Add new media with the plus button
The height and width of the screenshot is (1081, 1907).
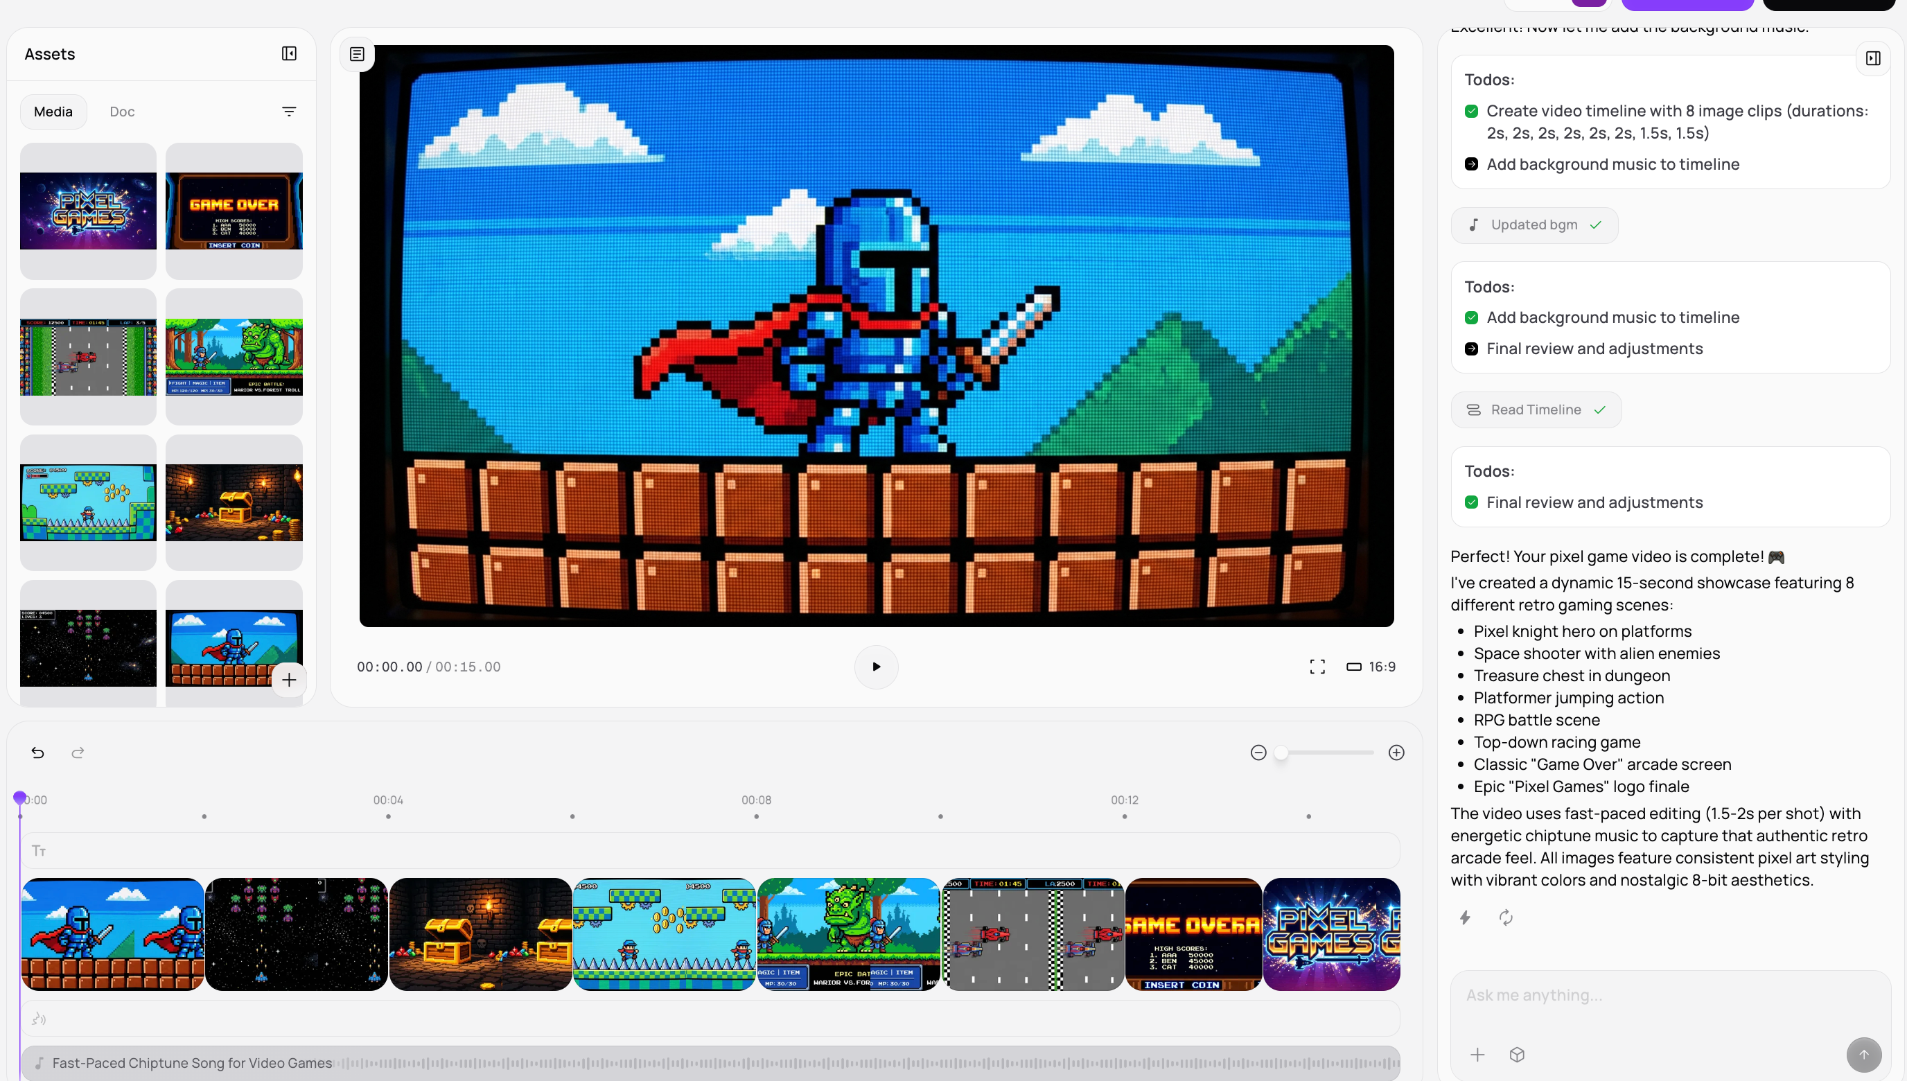(289, 679)
